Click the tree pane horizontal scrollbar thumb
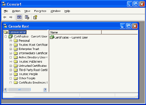Viewport: 146px width, 105px height. tap(19, 90)
